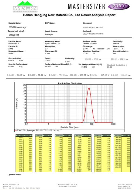Select the D(0.05) : 53.15 entry
Viewport: 135px width, 190px height.
tap(16, 75)
